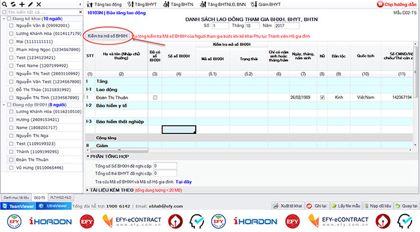The height and width of the screenshot is (232, 420).
Task: Click the table horizontal scrollbar thumb
Action: tap(119, 150)
